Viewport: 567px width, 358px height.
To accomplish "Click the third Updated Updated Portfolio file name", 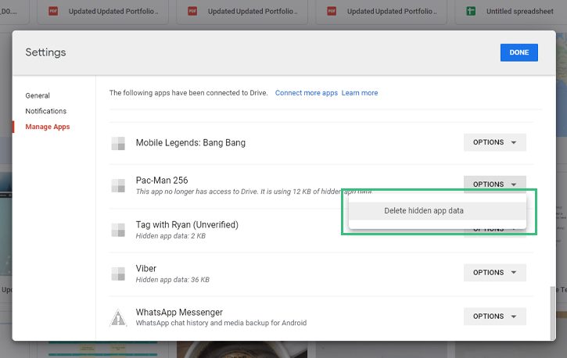I will [392, 11].
